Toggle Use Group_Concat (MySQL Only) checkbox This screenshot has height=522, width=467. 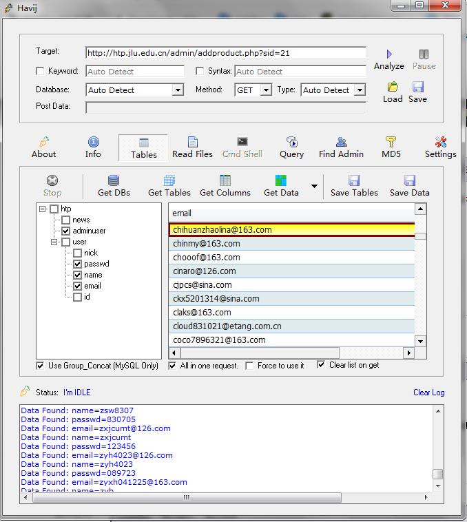[40, 366]
